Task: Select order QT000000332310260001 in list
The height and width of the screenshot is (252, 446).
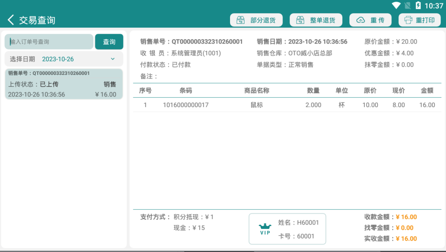Action: coord(64,84)
